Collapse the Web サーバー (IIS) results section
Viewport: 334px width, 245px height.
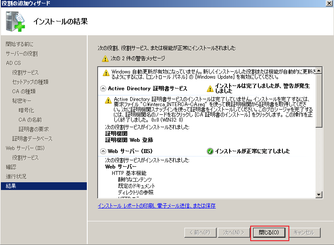[103, 151]
